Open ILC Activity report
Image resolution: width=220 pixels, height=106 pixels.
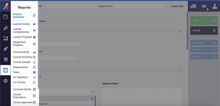[24, 82]
